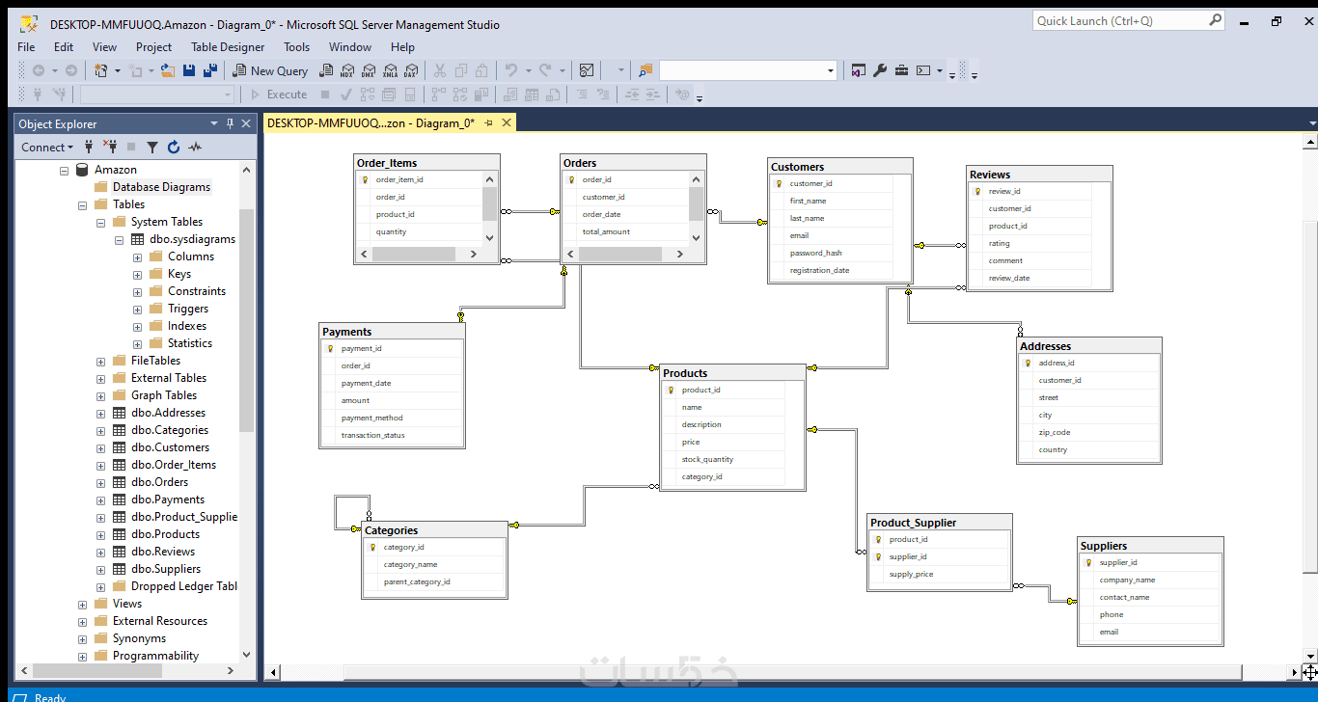Click right arrow of Orders table horizontal scrollbar

pyautogui.click(x=680, y=254)
